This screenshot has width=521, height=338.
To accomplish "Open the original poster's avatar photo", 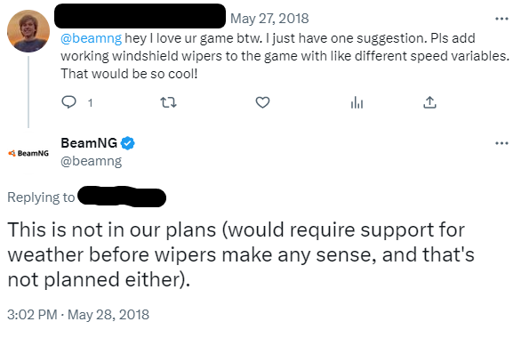I will click(28, 31).
